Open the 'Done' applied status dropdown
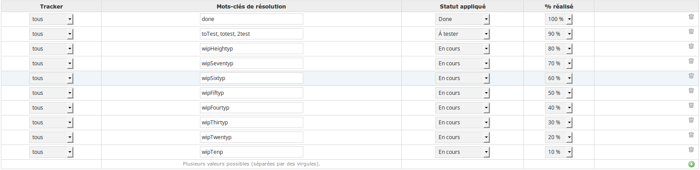The height and width of the screenshot is (170, 700). [462, 19]
